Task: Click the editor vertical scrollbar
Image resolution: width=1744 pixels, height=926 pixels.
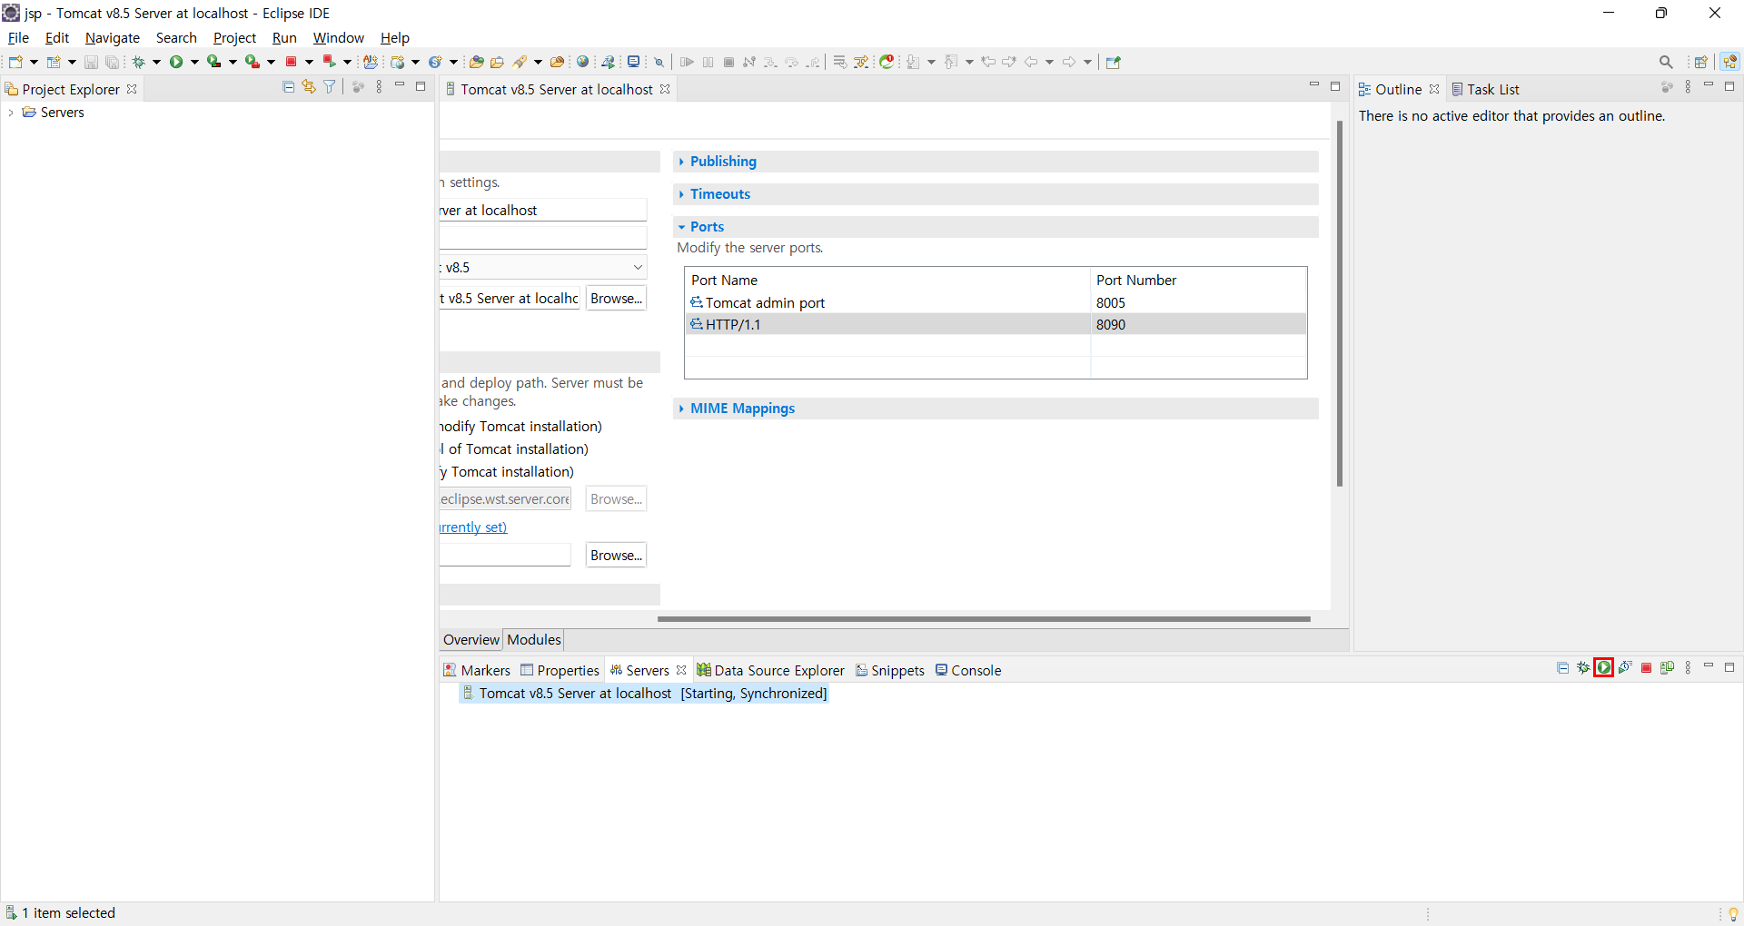Action: [x=1340, y=303]
